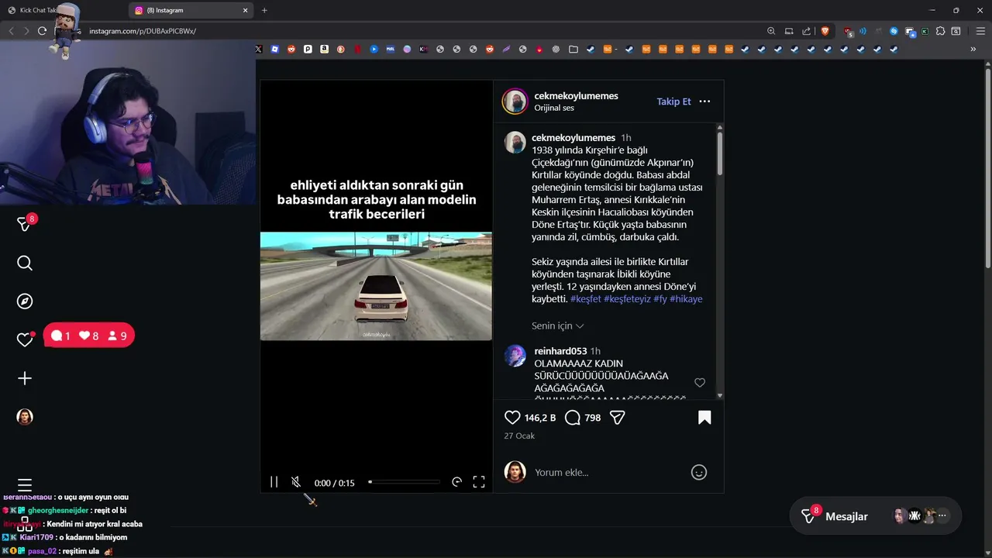
Task: Click the comments panel scrollbar
Action: (x=720, y=153)
